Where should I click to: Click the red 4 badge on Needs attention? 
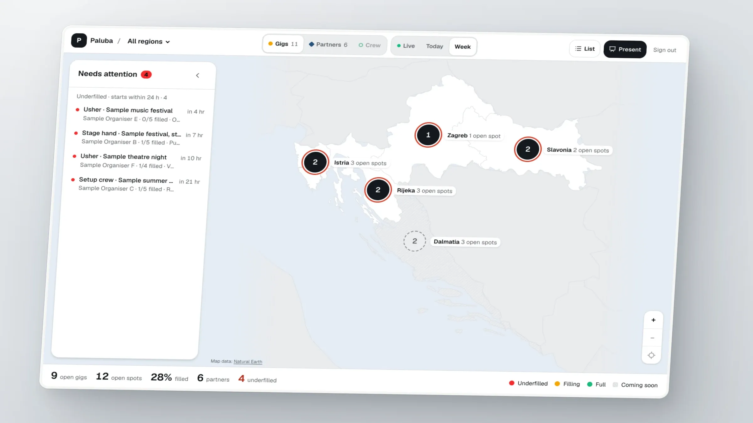[146, 75]
